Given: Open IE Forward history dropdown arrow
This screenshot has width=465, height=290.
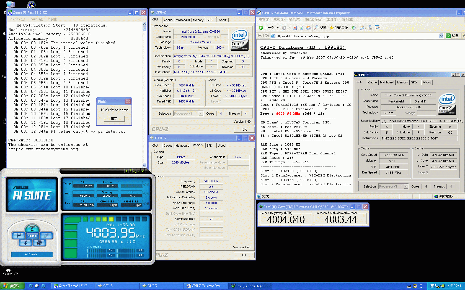Looking at the screenshot, I should 290,28.
